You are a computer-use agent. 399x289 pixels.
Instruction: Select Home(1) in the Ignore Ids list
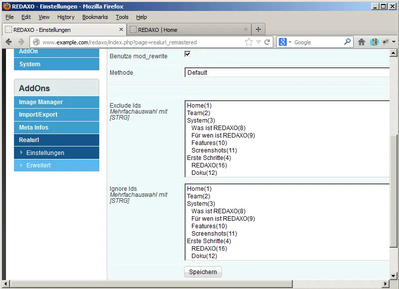287,189
